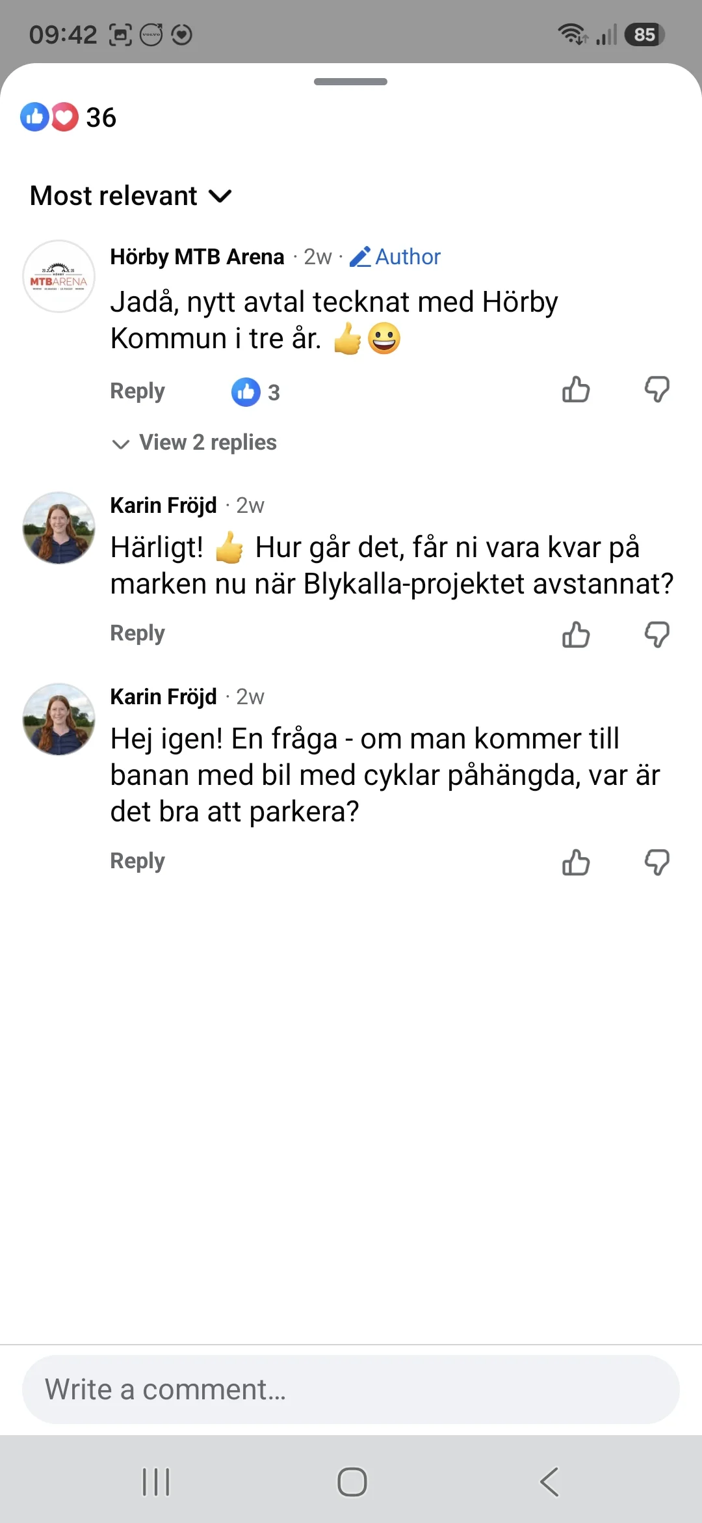Like Karin's parking question comment

pos(576,862)
